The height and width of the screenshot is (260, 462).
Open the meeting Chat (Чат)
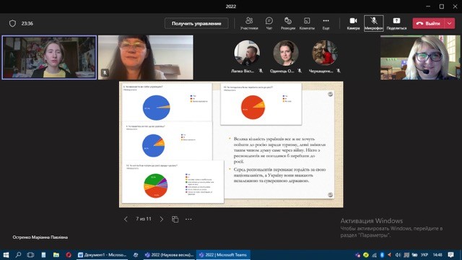coord(269,23)
